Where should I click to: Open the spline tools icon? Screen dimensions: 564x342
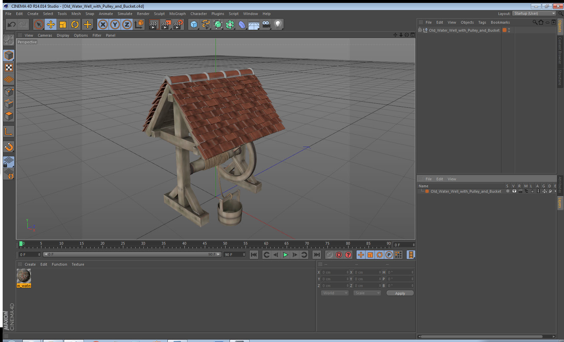206,24
